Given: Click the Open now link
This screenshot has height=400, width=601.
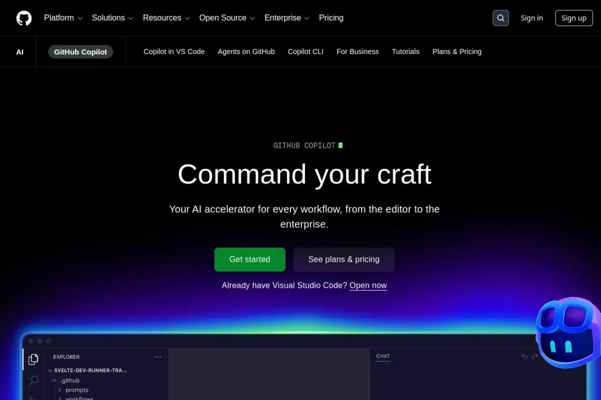Looking at the screenshot, I should (368, 285).
